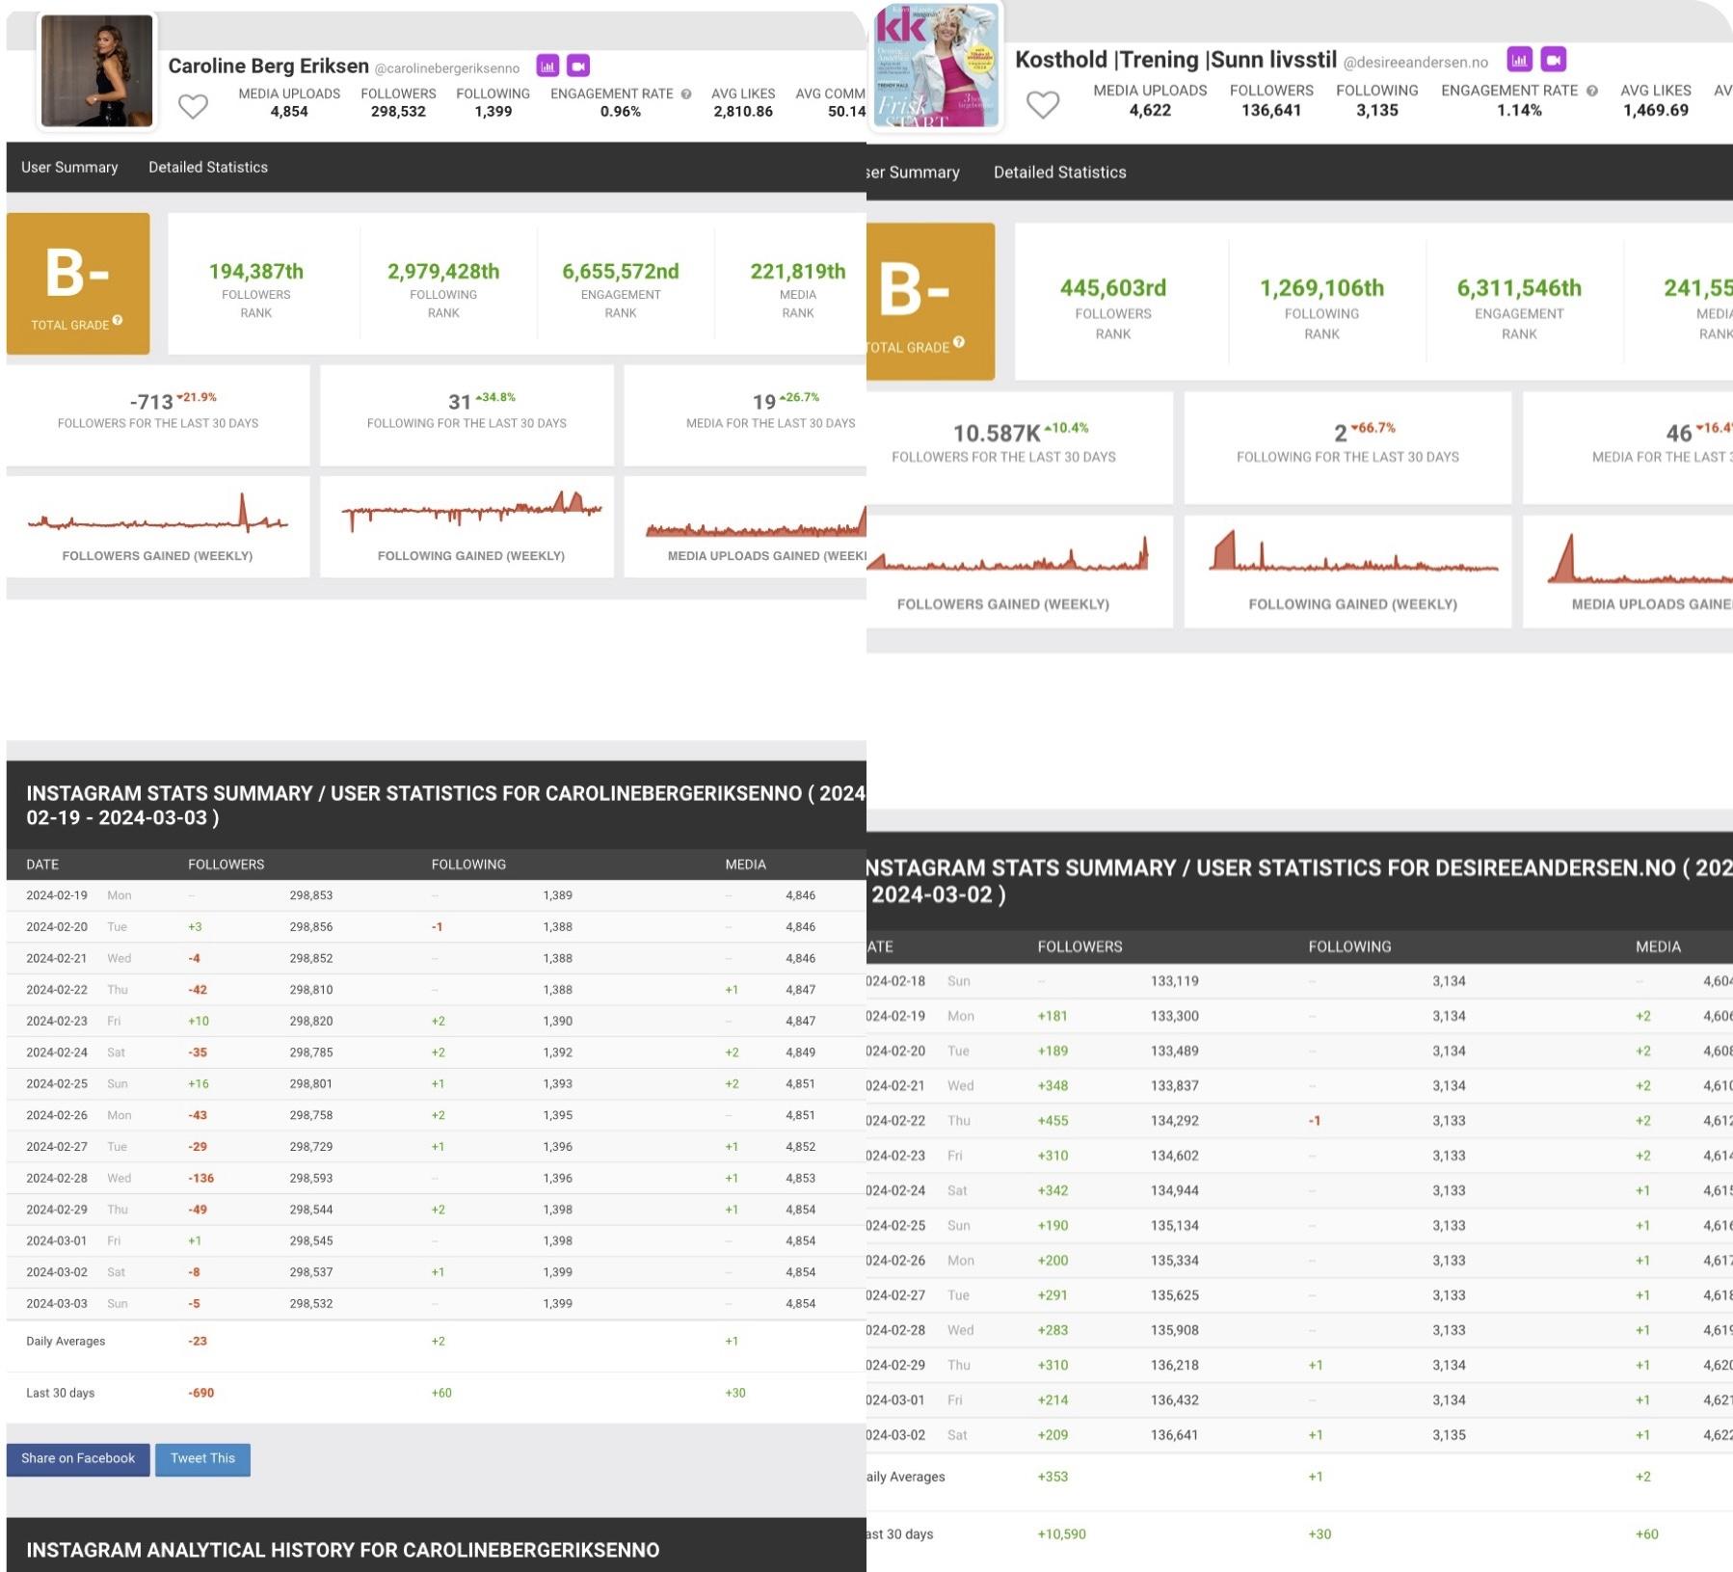The height and width of the screenshot is (1572, 1733).
Task: Select the left User Summary tab
Action: click(x=69, y=167)
